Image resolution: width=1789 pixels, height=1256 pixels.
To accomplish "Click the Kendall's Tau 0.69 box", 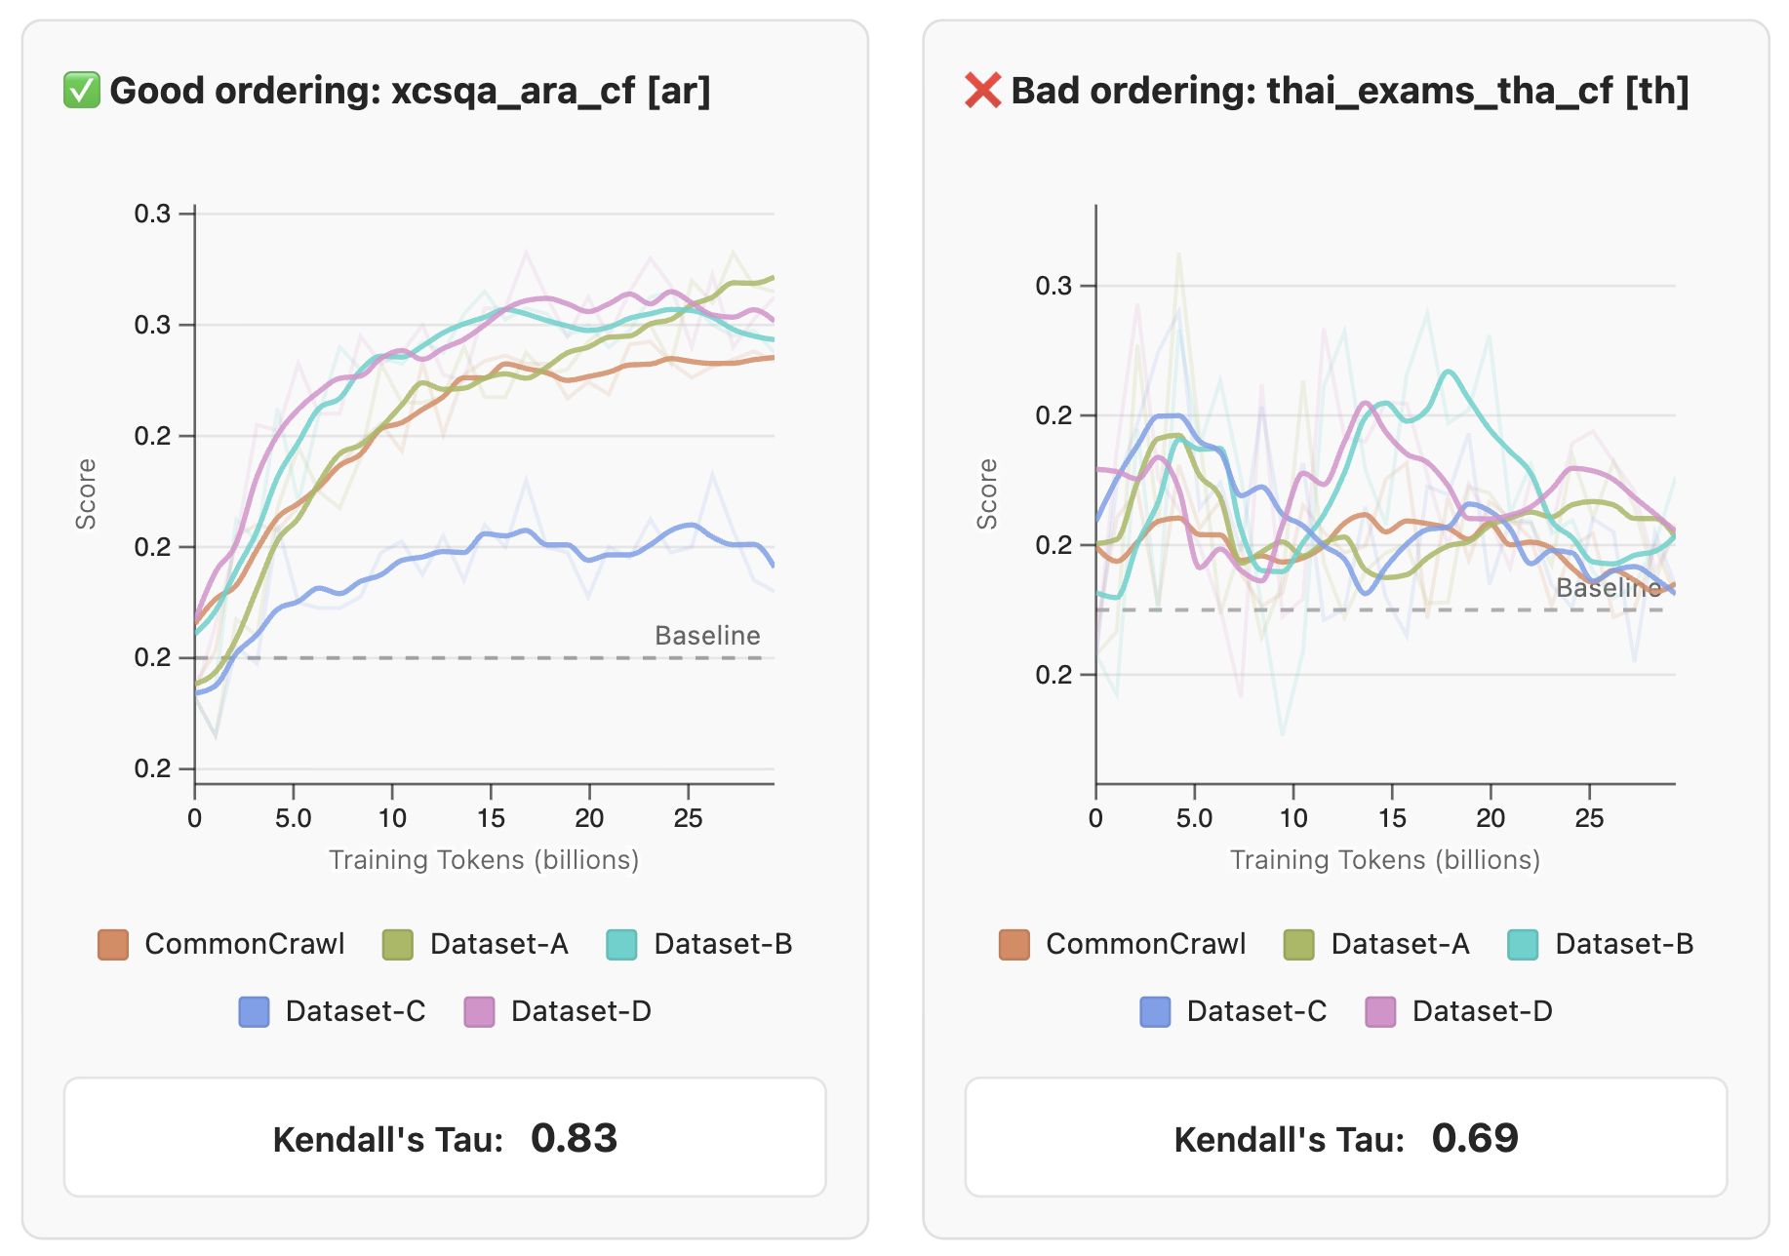I will point(1346,1138).
